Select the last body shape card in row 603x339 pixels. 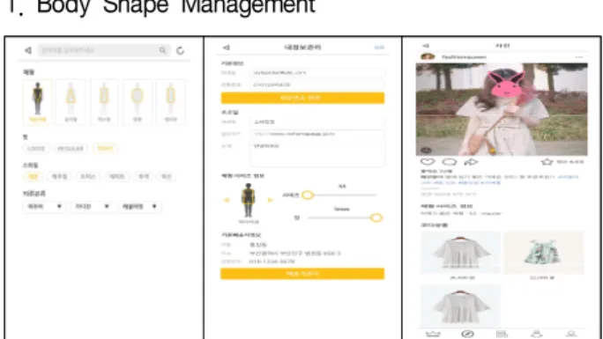170,102
